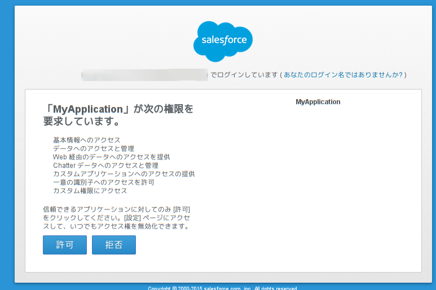Select the 基本情報へのアクセス permission line

point(86,140)
